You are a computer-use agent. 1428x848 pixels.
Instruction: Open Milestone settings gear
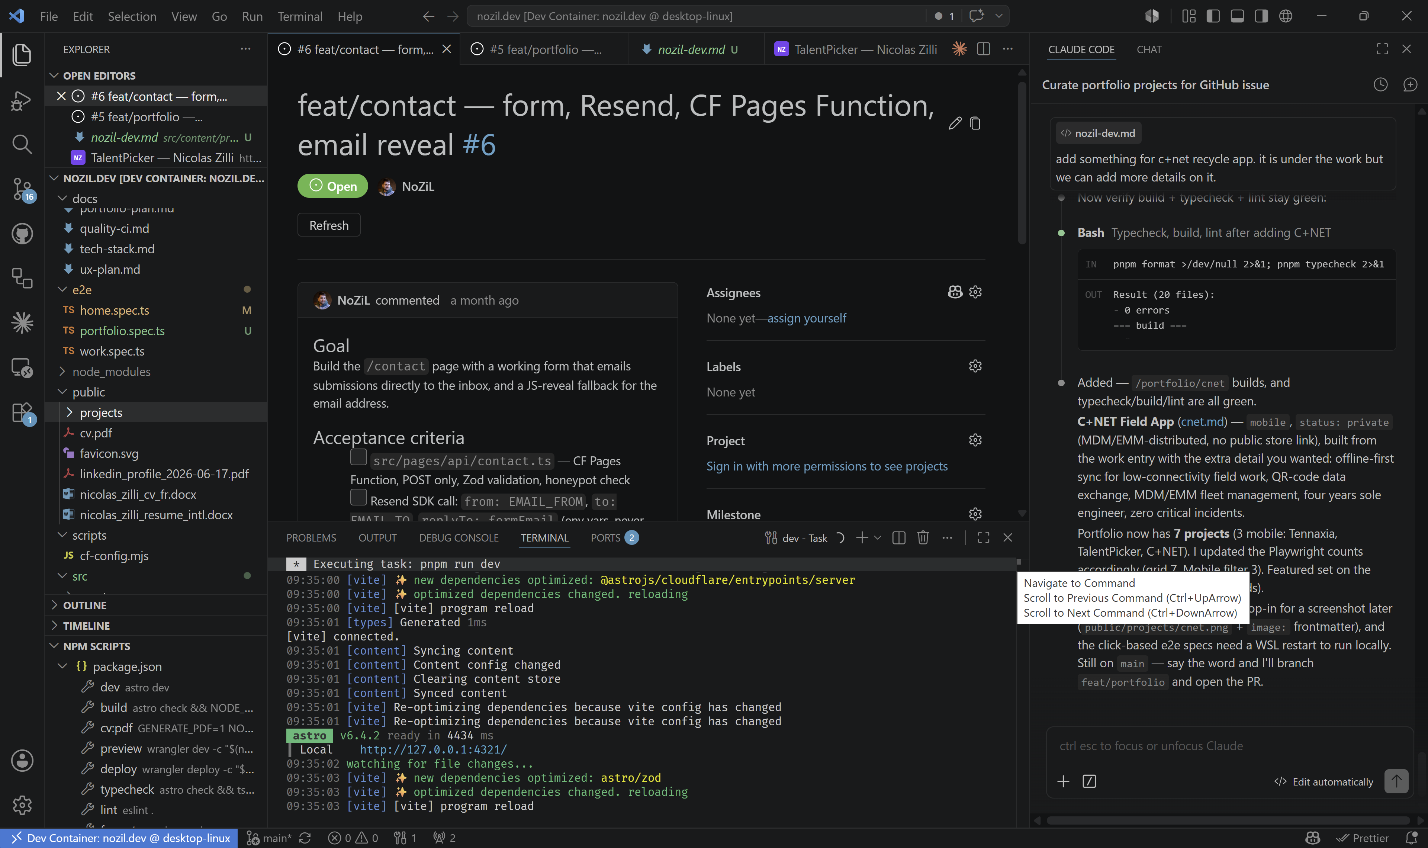point(975,514)
